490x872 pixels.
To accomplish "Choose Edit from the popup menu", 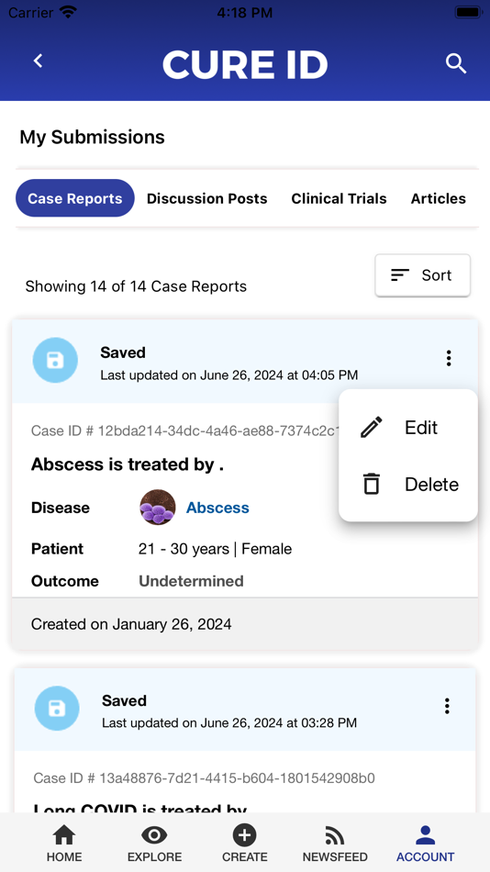I will pos(408,428).
